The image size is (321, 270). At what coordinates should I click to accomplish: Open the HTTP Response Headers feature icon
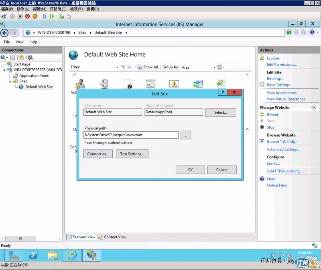(221, 84)
